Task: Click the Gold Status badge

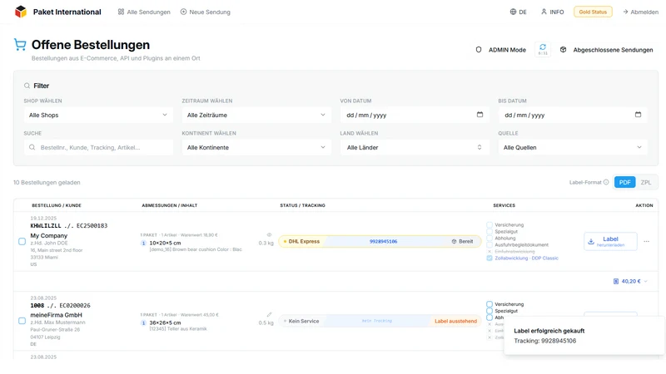Action: tap(593, 12)
